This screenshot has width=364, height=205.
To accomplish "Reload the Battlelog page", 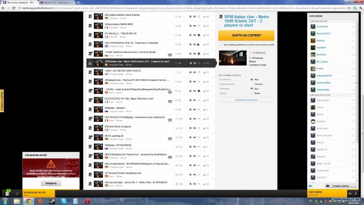I will click(x=14, y=8).
